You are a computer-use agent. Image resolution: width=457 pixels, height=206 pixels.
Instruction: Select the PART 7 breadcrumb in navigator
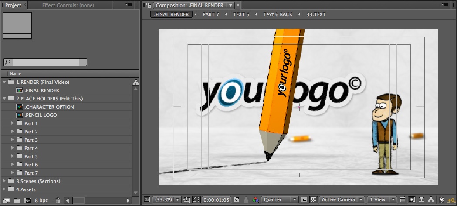pos(211,14)
